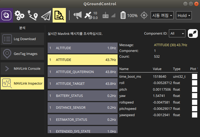Open the MAVLink Inspector page
The height and width of the screenshot is (137, 200).
tap(22, 83)
